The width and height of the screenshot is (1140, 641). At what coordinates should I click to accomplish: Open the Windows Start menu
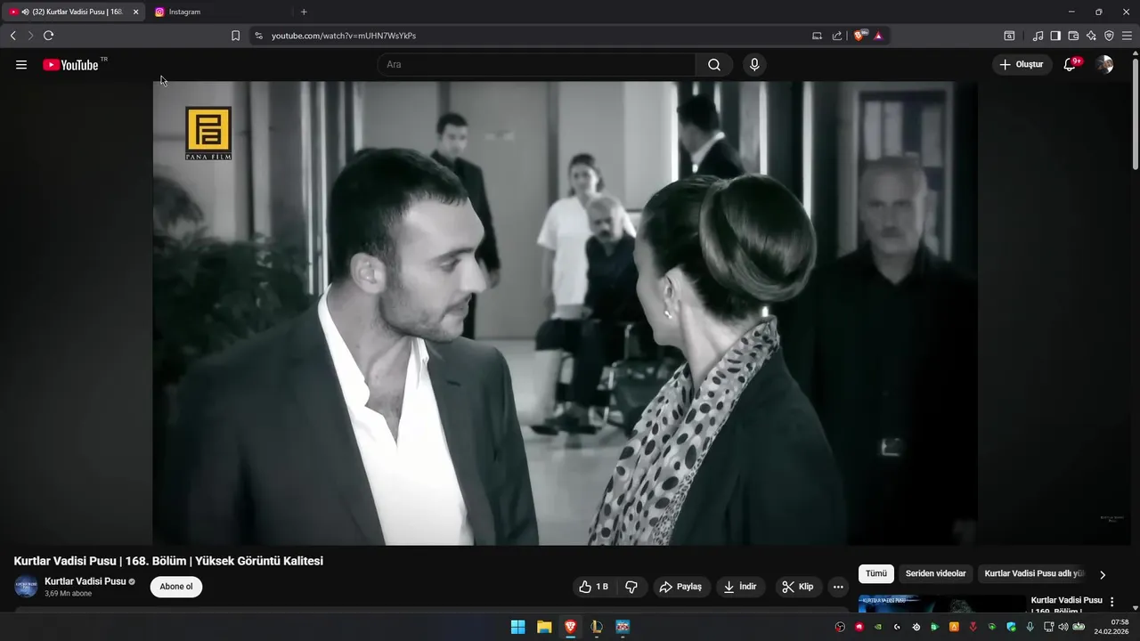coord(517,627)
